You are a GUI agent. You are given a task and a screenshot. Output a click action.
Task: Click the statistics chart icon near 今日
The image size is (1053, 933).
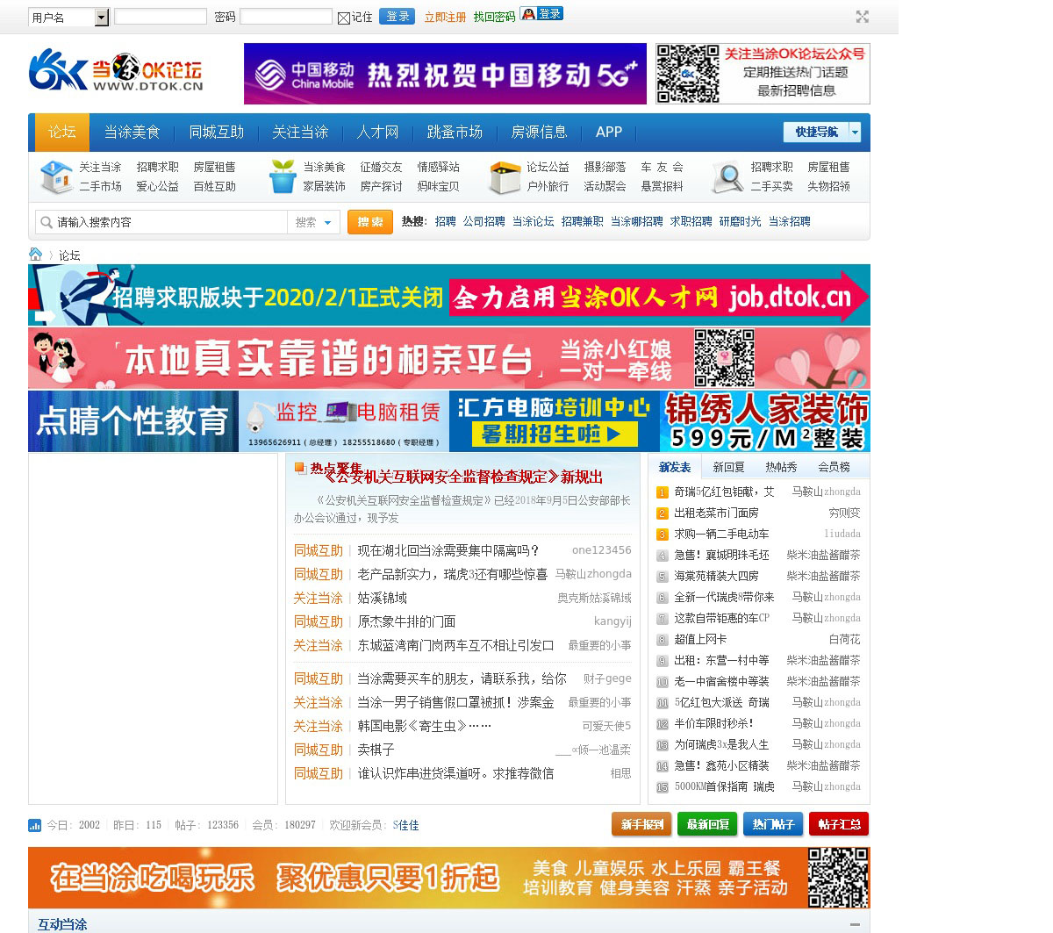point(35,825)
